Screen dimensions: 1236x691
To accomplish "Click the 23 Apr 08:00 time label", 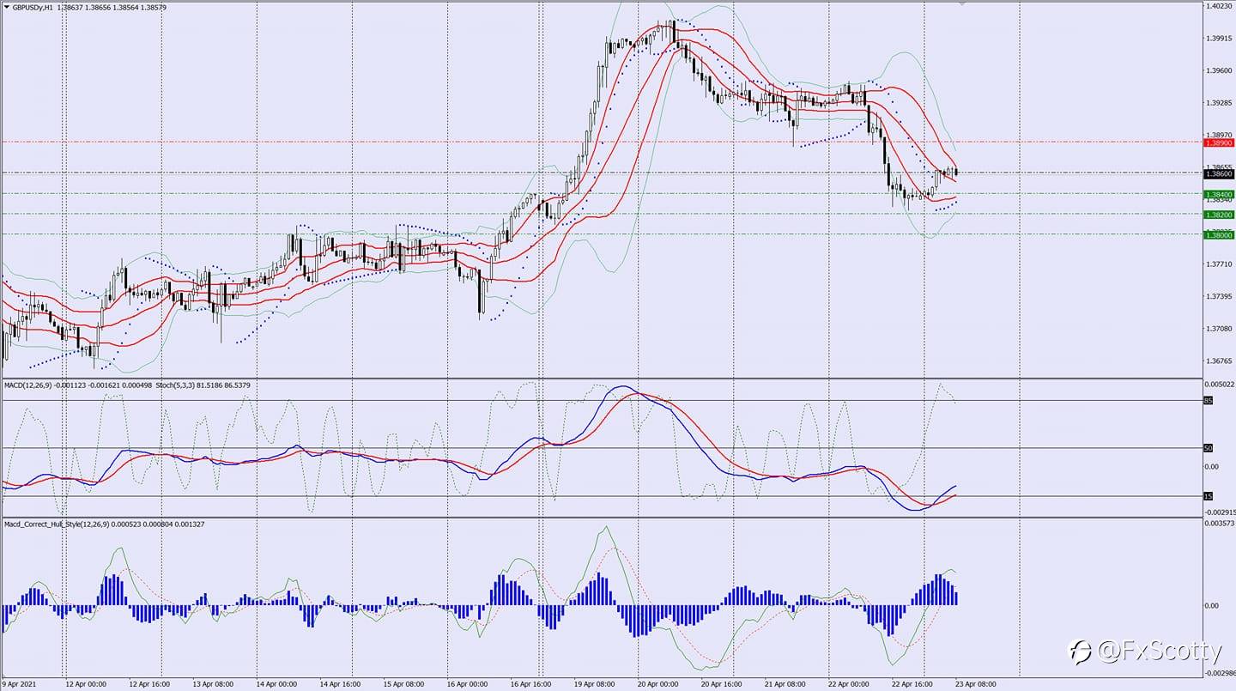I will tap(975, 685).
